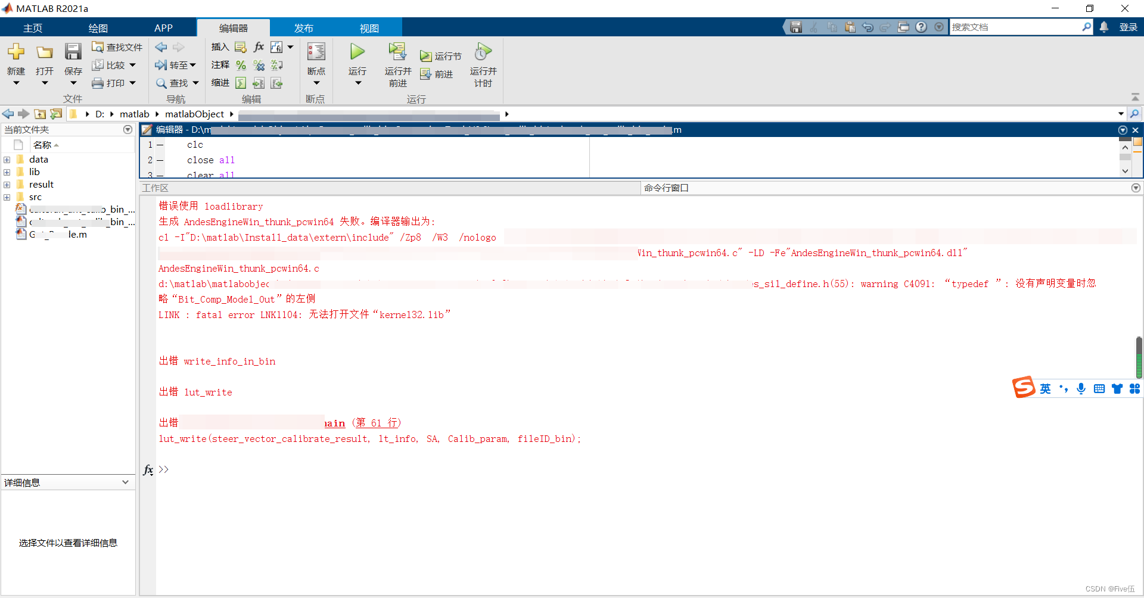
Task: Click the 名称 column header
Action: pyautogui.click(x=42, y=145)
